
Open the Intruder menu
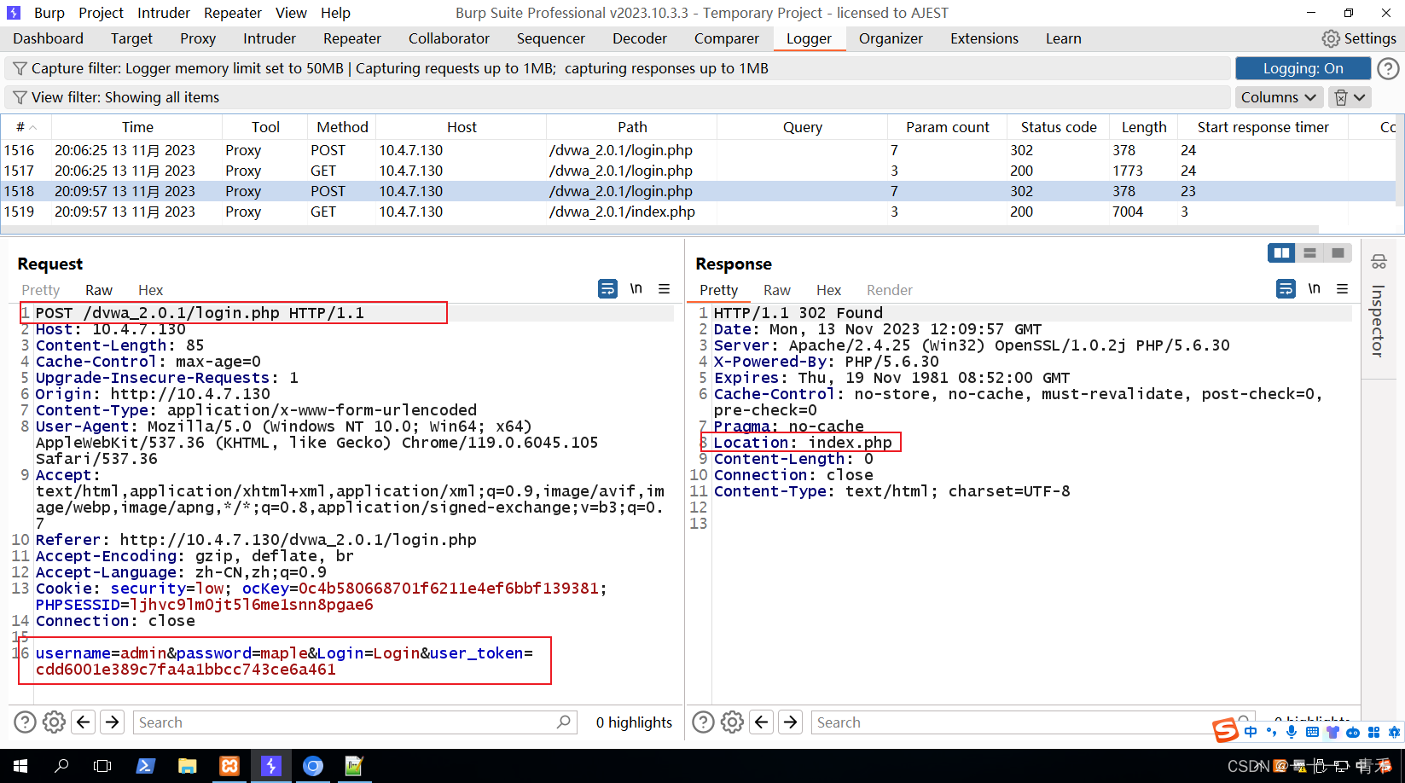(164, 13)
